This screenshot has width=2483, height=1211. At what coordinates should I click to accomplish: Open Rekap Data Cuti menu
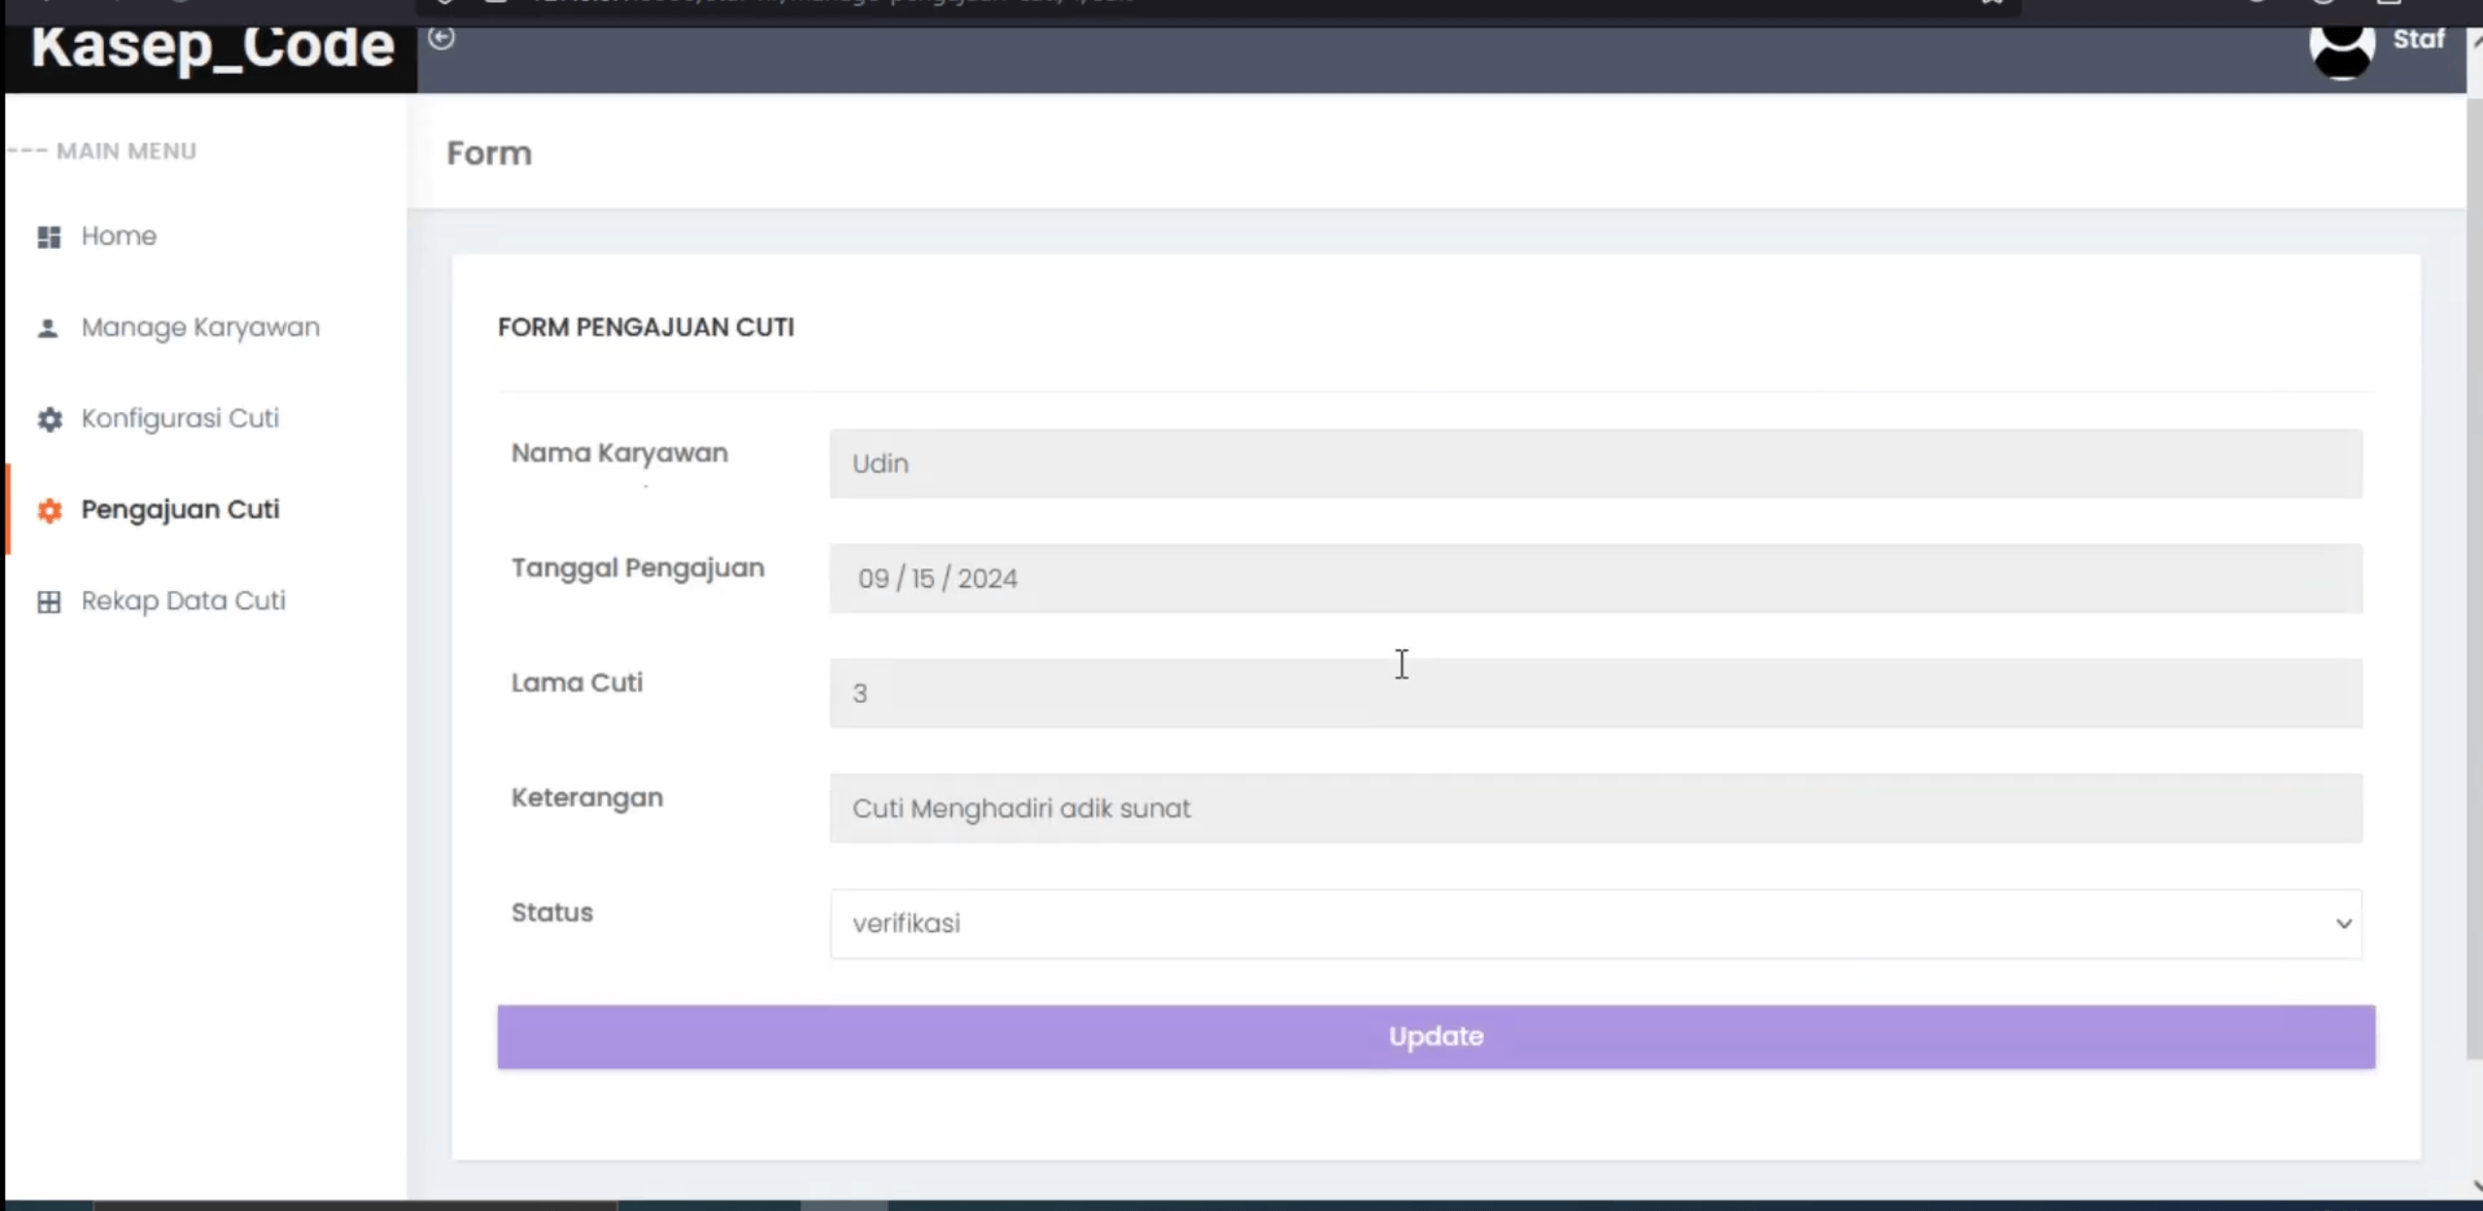183,601
